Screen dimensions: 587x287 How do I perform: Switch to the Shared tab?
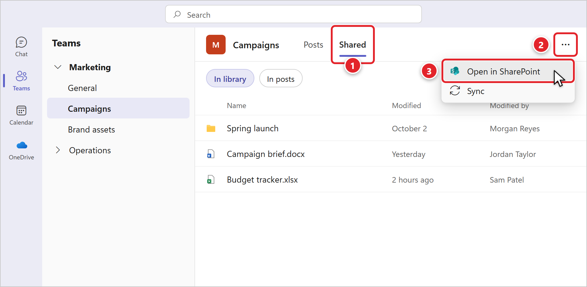[353, 45]
